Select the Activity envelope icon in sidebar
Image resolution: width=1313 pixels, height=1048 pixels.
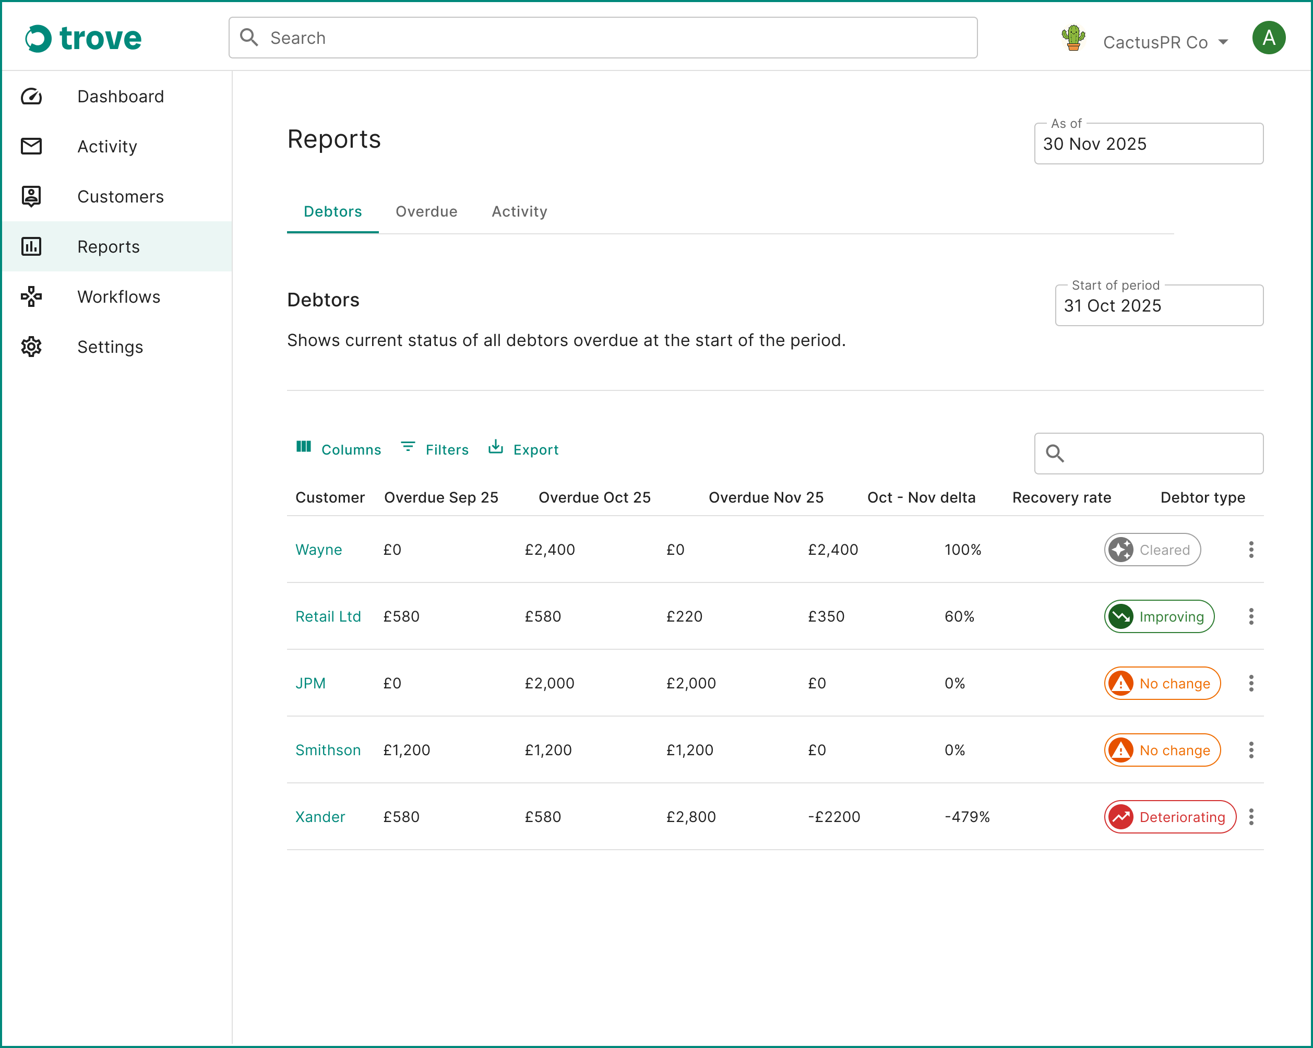[32, 146]
